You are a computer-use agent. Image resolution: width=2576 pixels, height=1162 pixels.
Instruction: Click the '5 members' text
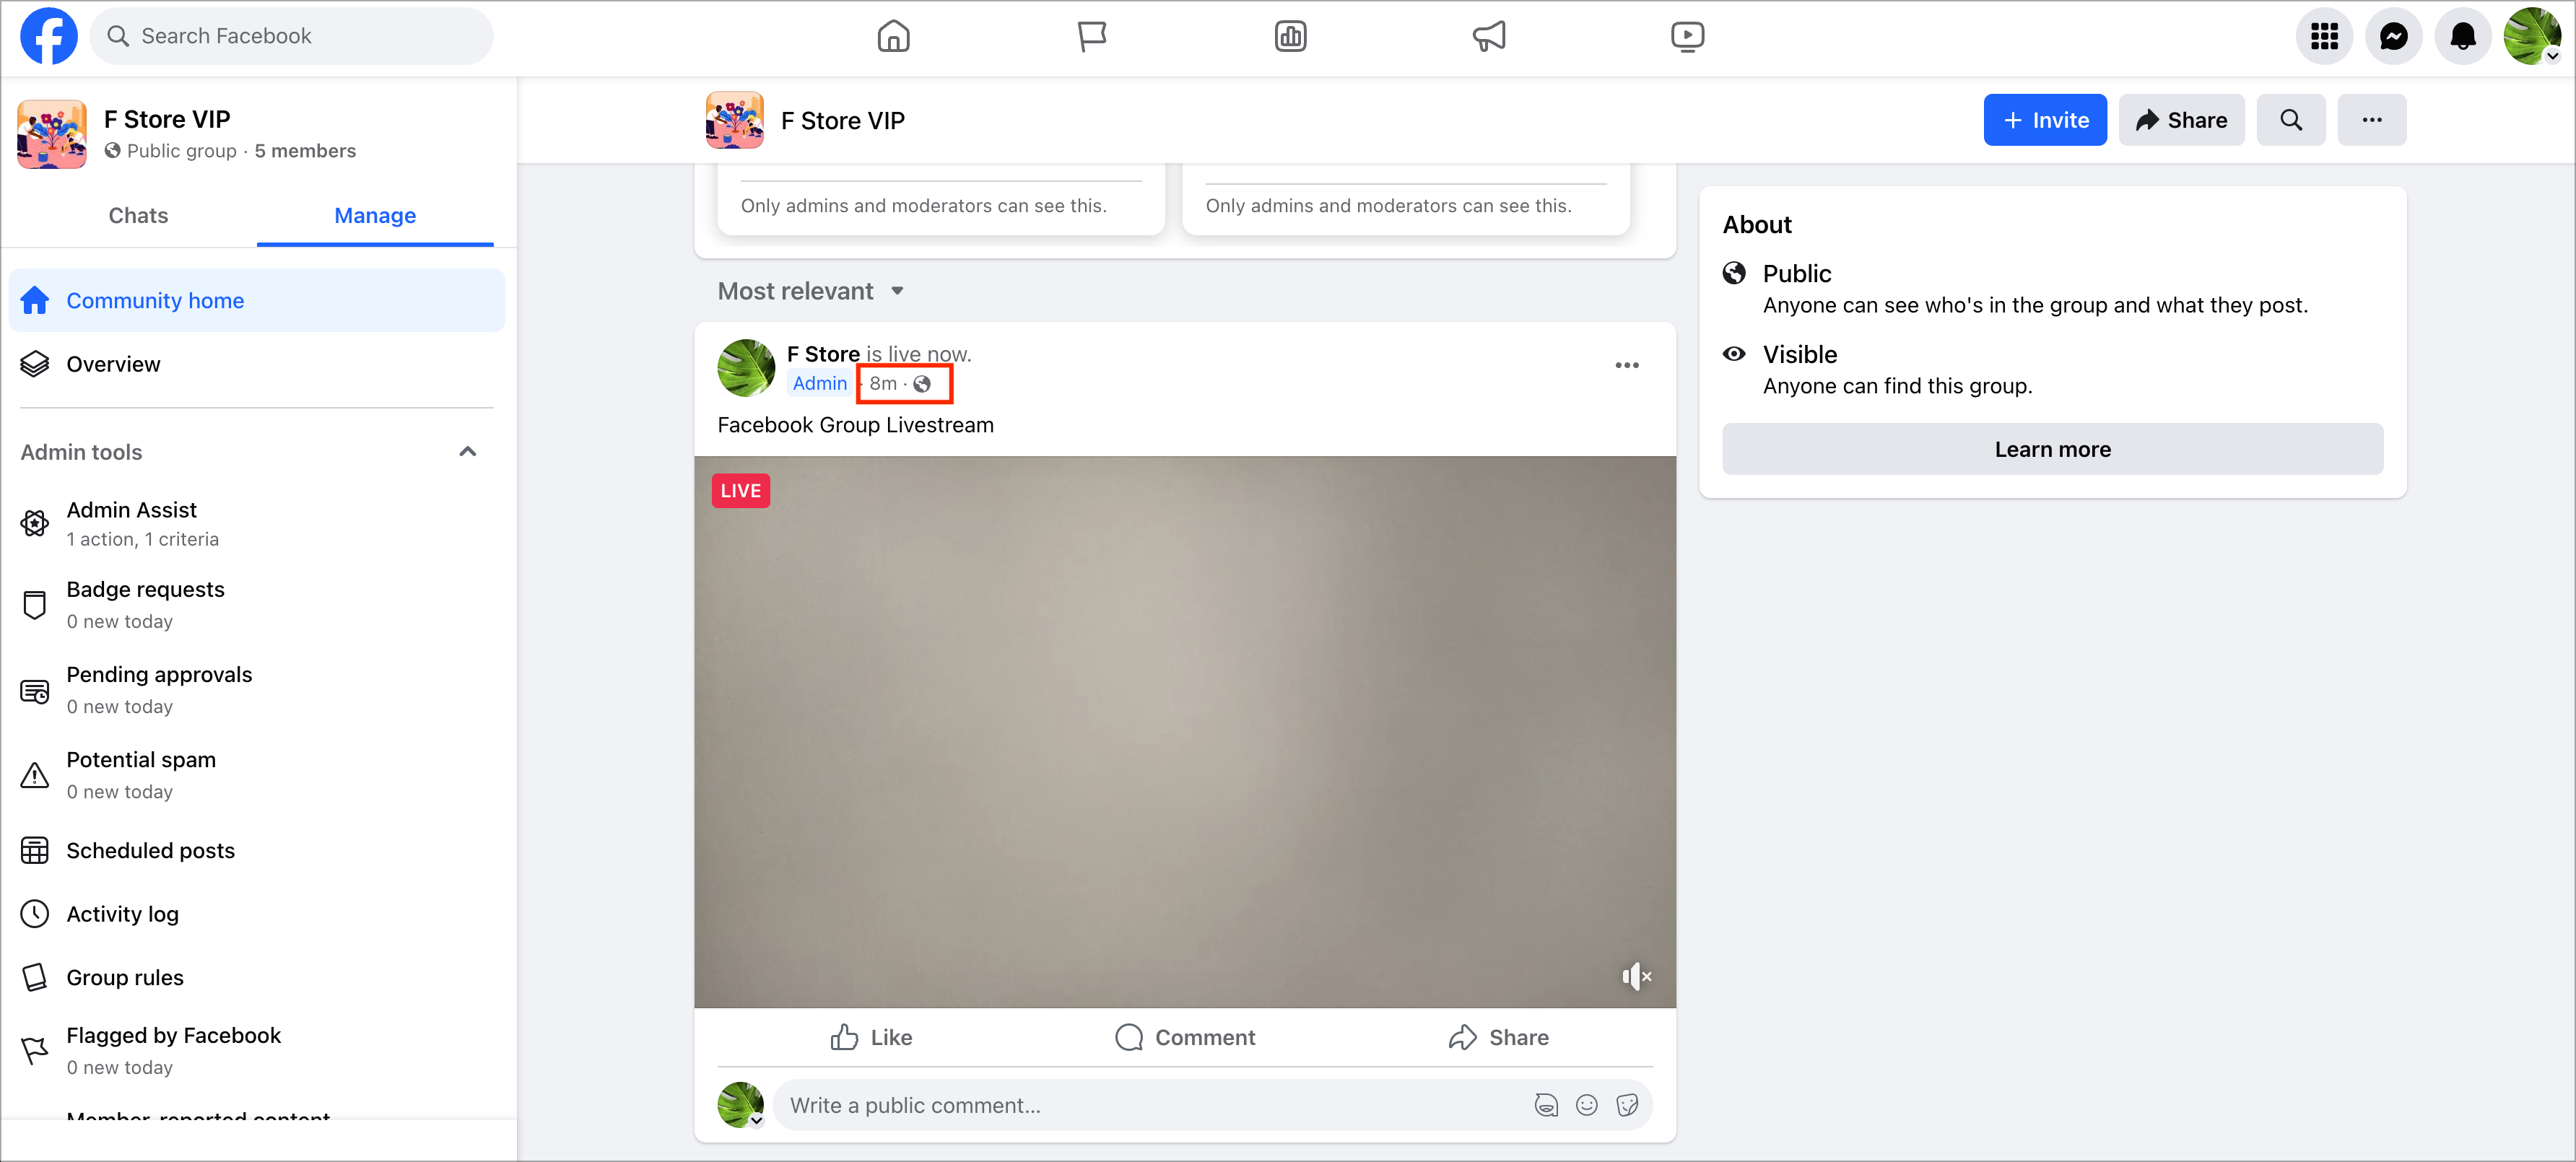click(305, 151)
